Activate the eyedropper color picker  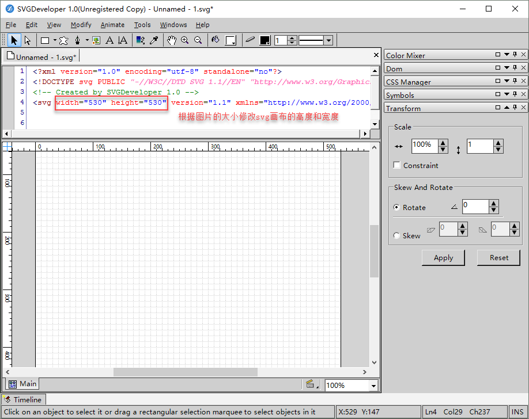154,40
